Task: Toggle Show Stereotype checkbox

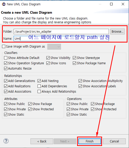Action: (x=74, y=58)
